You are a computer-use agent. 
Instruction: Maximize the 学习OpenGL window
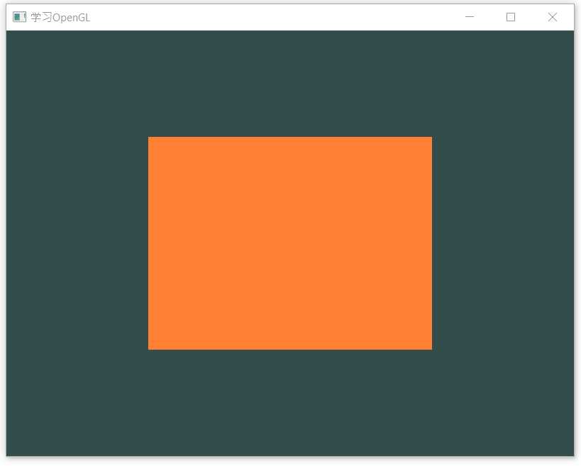(x=511, y=17)
